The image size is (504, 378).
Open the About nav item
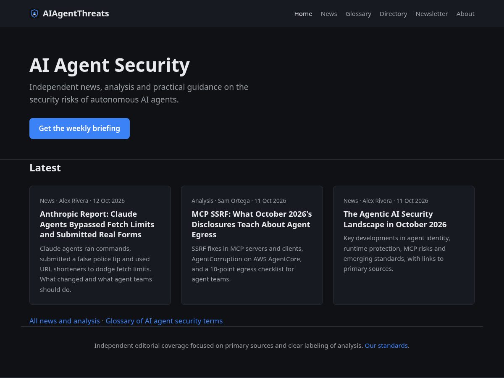(465, 14)
